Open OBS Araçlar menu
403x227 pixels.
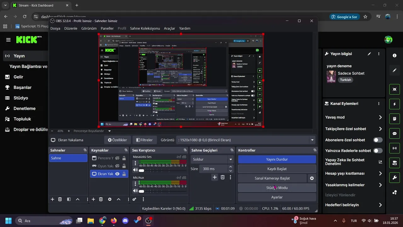169,28
